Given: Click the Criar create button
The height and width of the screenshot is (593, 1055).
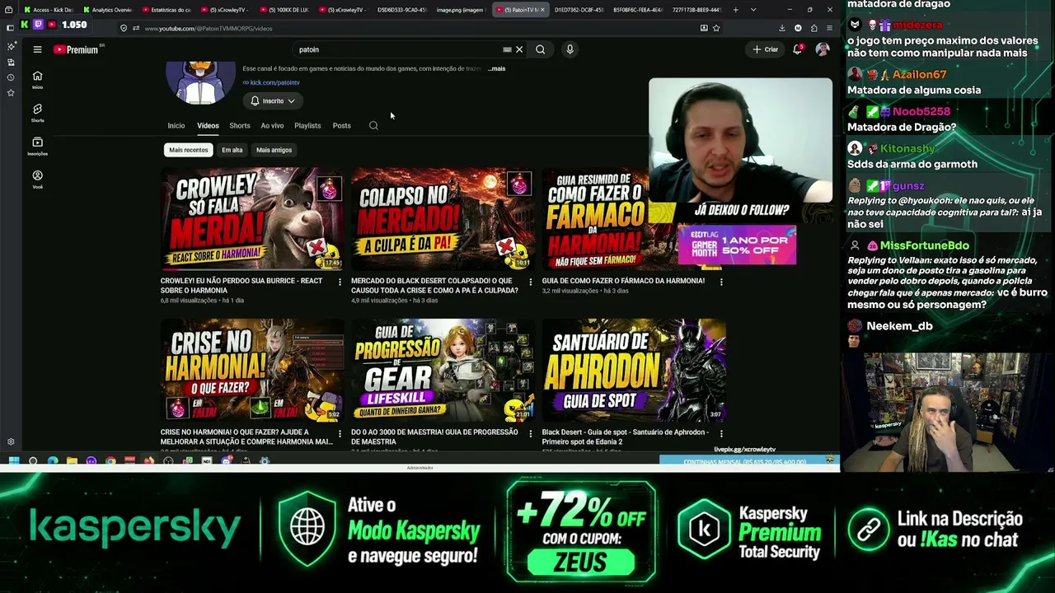Looking at the screenshot, I should [x=765, y=49].
